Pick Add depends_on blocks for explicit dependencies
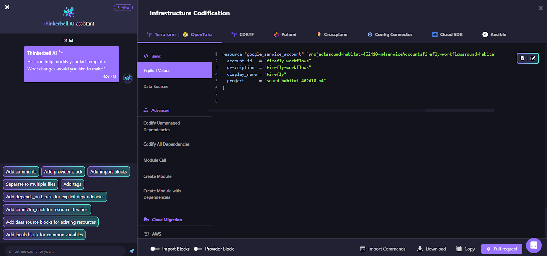 (x=55, y=197)
